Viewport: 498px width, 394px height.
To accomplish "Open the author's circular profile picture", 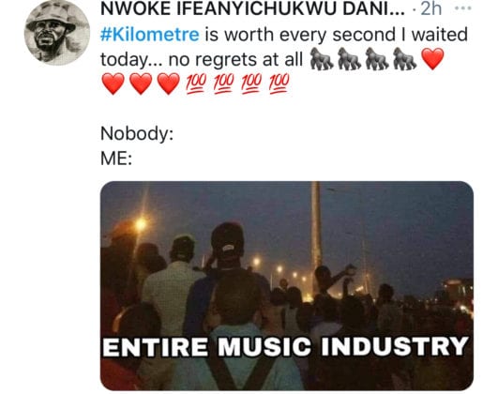I will pyautogui.click(x=57, y=33).
